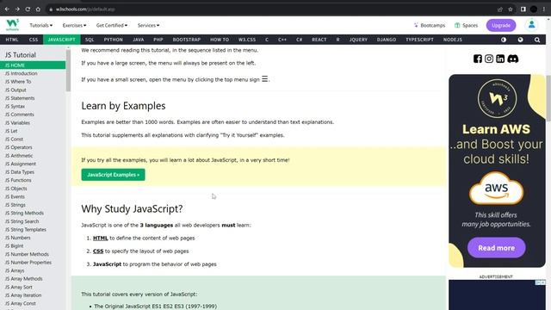Image resolution: width=551 pixels, height=310 pixels.
Task: Select the REACT tab
Action: (x=319, y=40)
